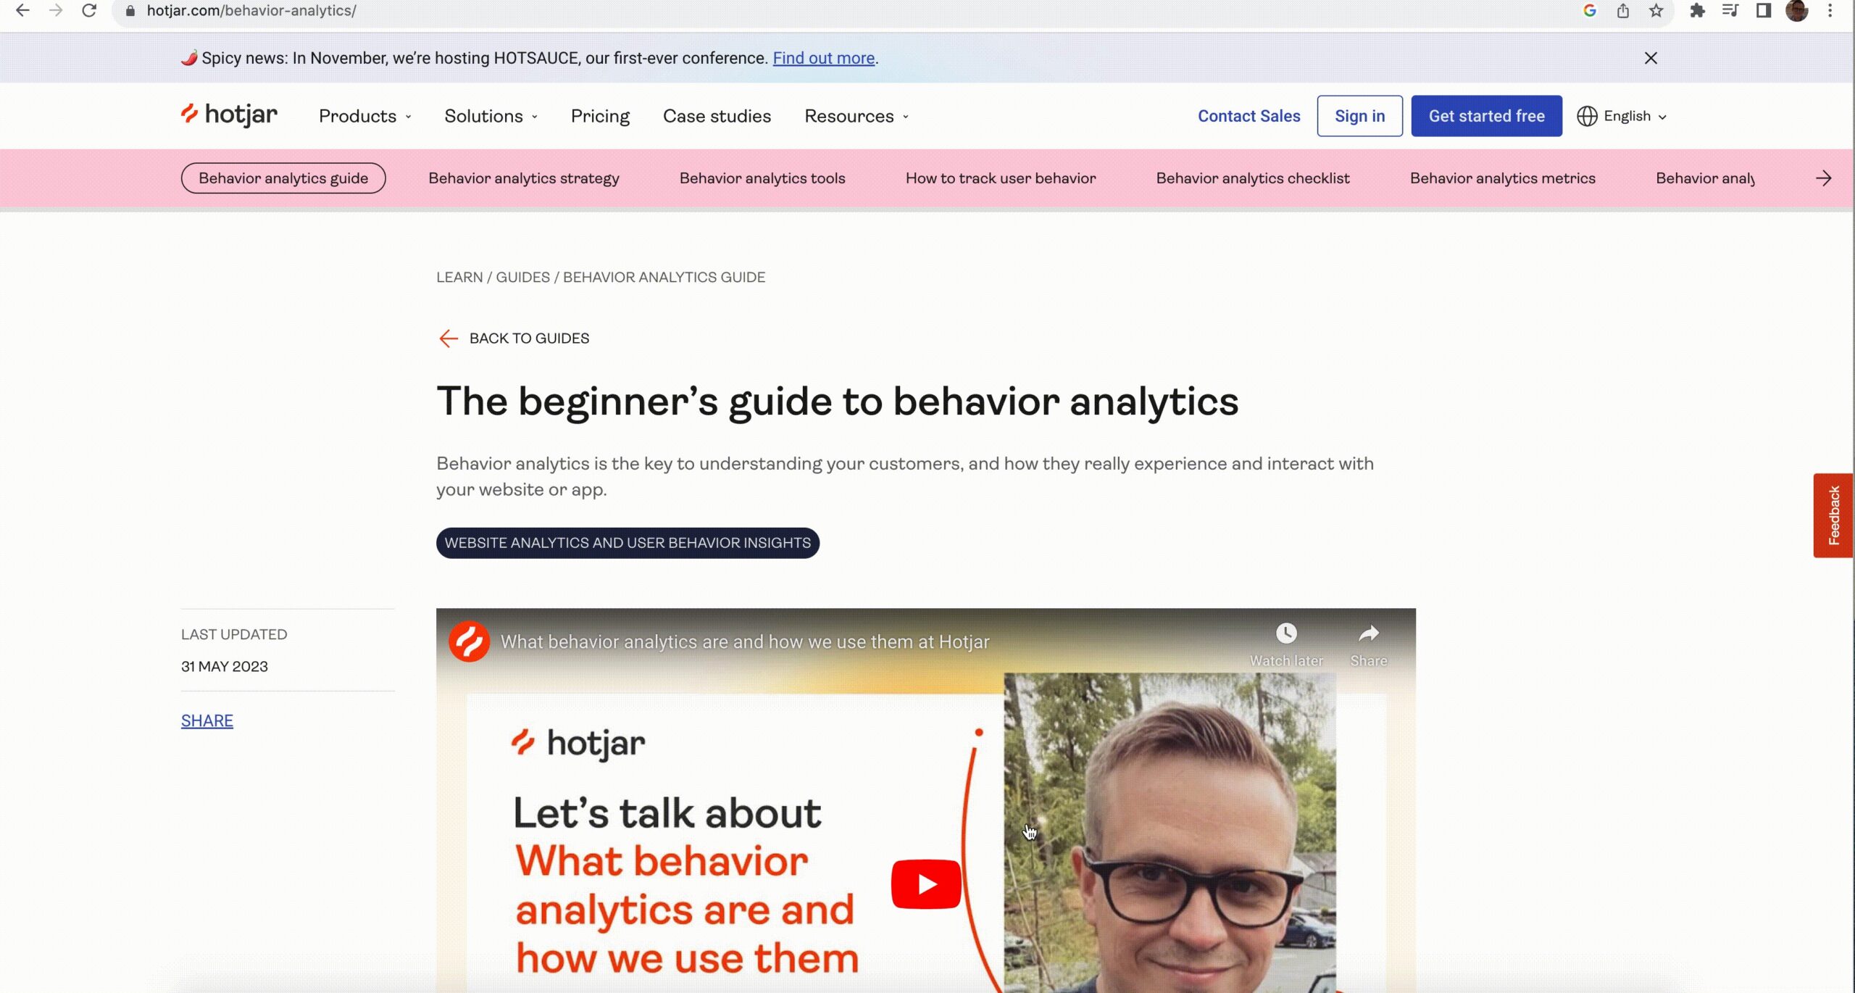
Task: Click the 31 MAY 2023 date text
Action: pos(225,666)
